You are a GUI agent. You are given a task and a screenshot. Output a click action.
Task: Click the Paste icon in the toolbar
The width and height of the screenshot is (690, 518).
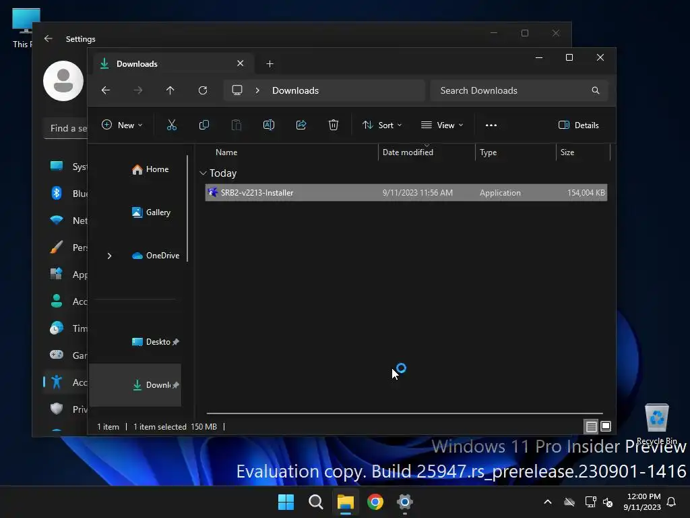[x=237, y=125]
